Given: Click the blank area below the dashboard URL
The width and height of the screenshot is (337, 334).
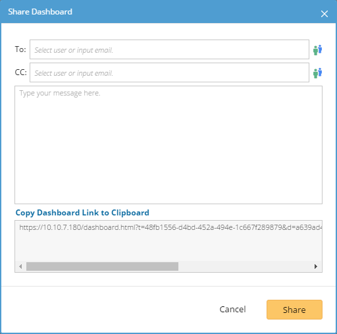Looking at the screenshot, I should [168, 246].
